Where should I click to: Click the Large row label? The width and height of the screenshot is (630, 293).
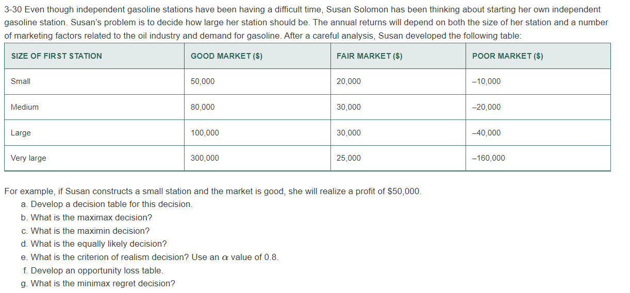click(x=21, y=133)
